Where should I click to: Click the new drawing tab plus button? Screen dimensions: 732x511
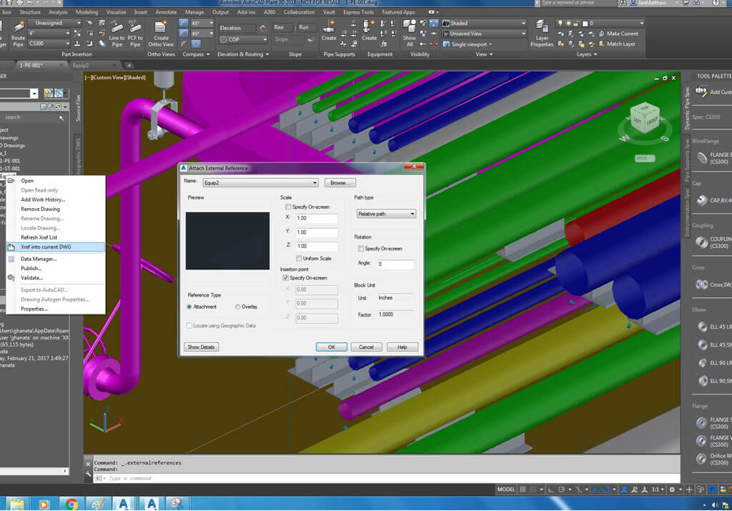pyautogui.click(x=129, y=65)
